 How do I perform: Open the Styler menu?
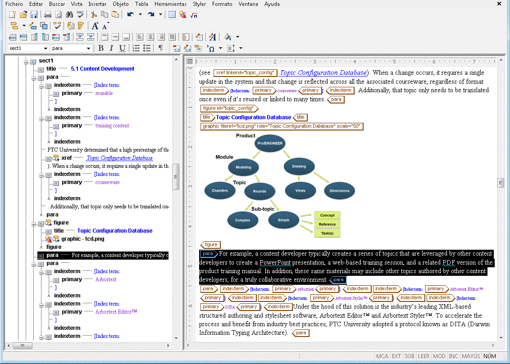199,4
